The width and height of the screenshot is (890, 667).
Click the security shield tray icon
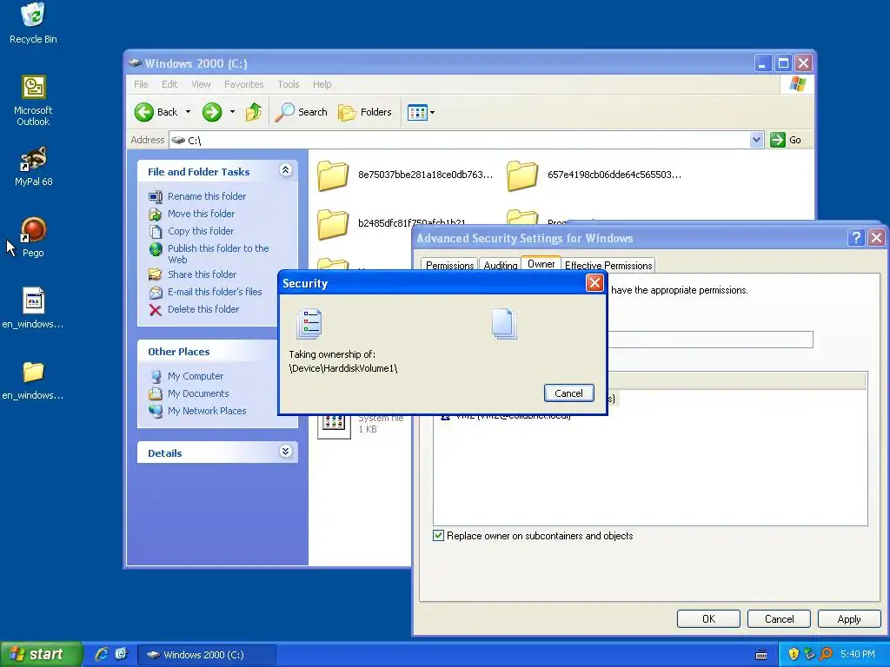pos(794,655)
